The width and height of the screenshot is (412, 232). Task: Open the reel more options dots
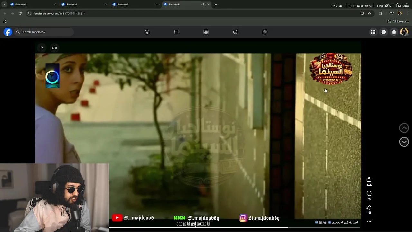coord(369,221)
